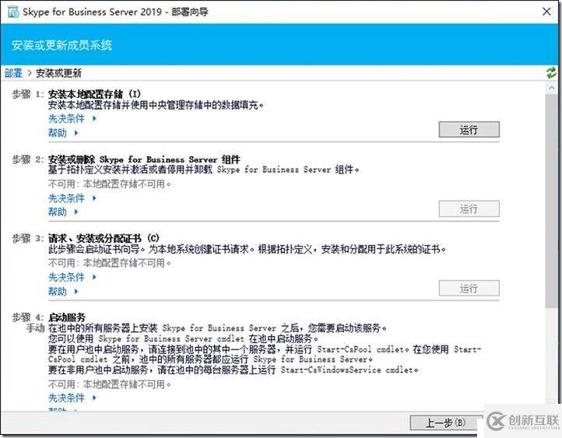Open the 部署 breadcrumb link
Screen dimensions: 562x438
click(x=13, y=73)
